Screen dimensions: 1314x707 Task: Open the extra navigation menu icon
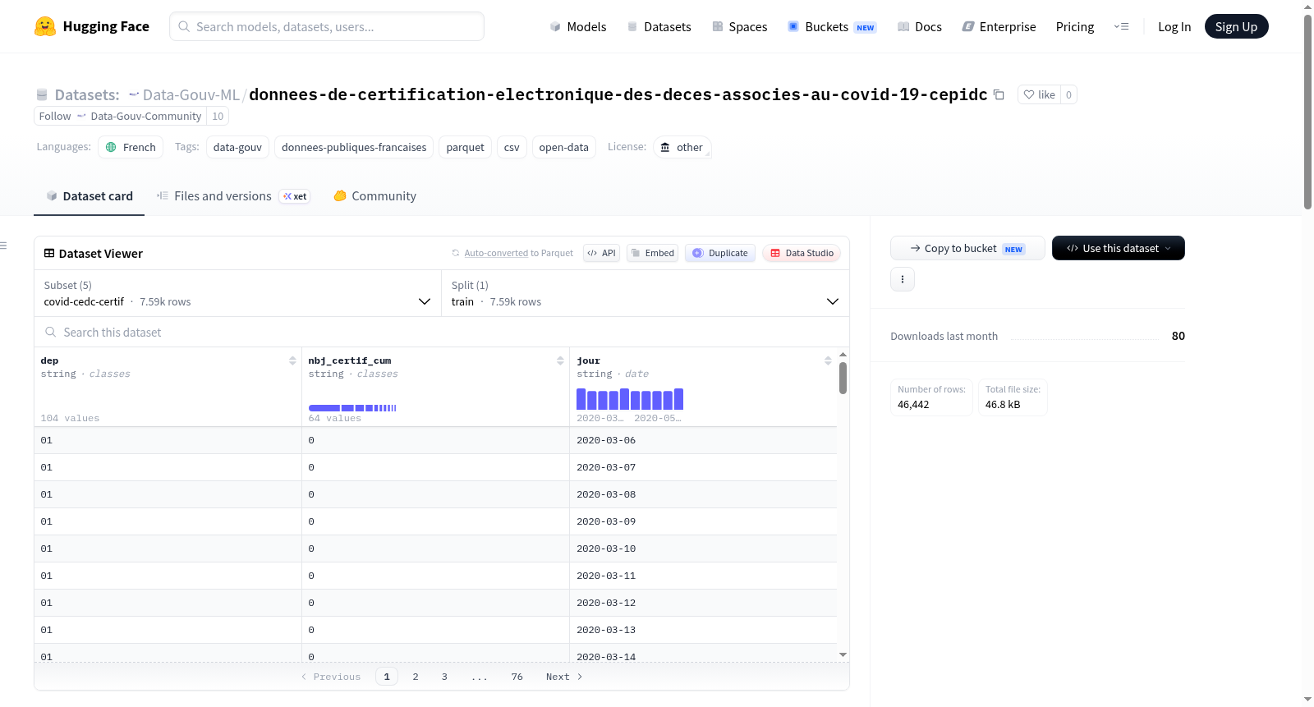(1121, 26)
